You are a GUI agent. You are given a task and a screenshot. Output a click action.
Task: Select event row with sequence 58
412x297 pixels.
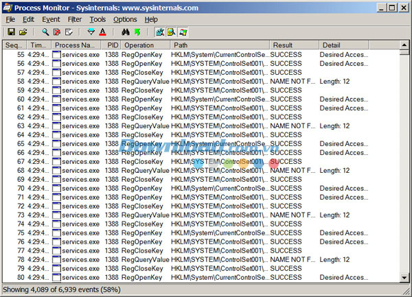[x=201, y=82]
